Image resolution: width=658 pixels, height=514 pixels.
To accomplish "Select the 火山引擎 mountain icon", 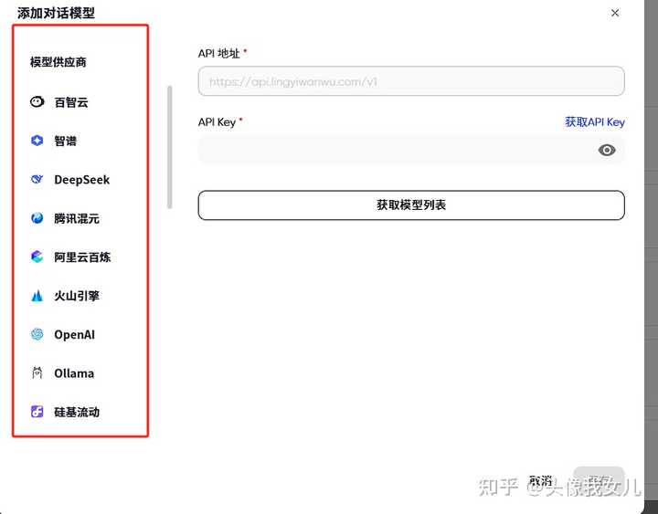I will 37,296.
